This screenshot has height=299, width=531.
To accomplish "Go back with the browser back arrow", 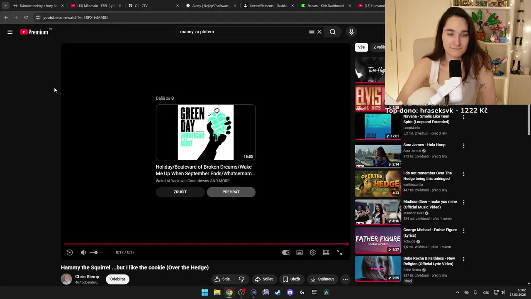I will tap(6, 17).
